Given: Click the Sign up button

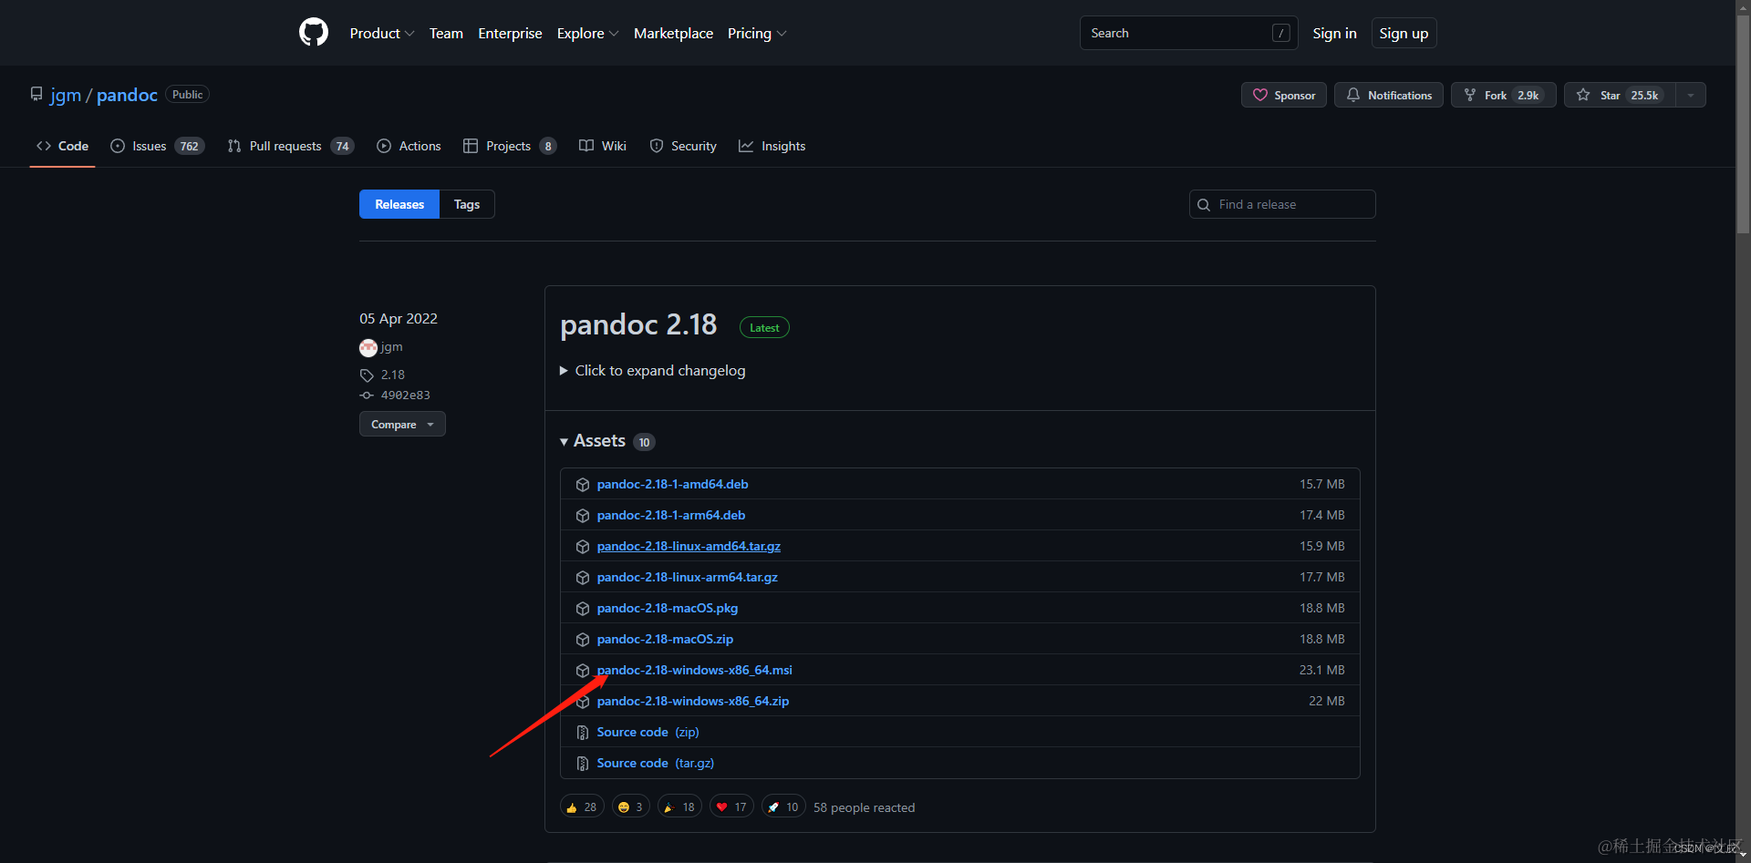Looking at the screenshot, I should click(x=1404, y=33).
